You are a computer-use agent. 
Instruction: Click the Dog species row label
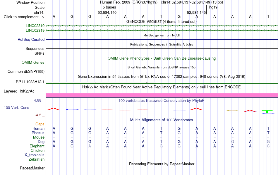click(x=41, y=142)
